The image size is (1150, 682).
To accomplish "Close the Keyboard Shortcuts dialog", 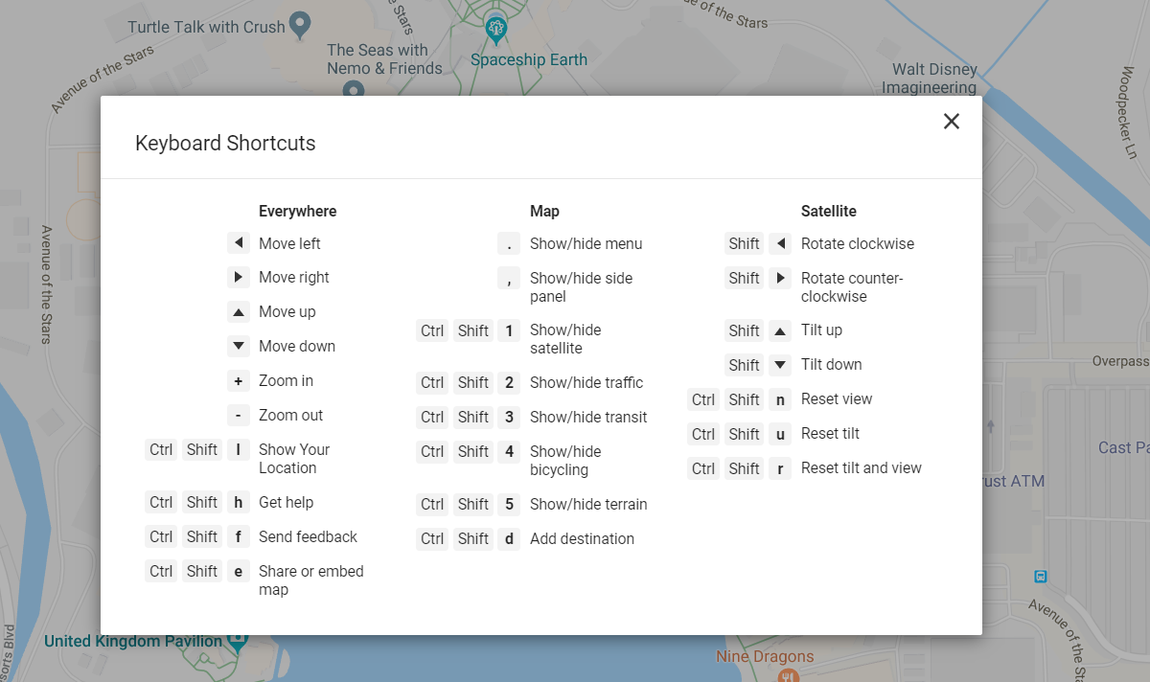I will 951,121.
